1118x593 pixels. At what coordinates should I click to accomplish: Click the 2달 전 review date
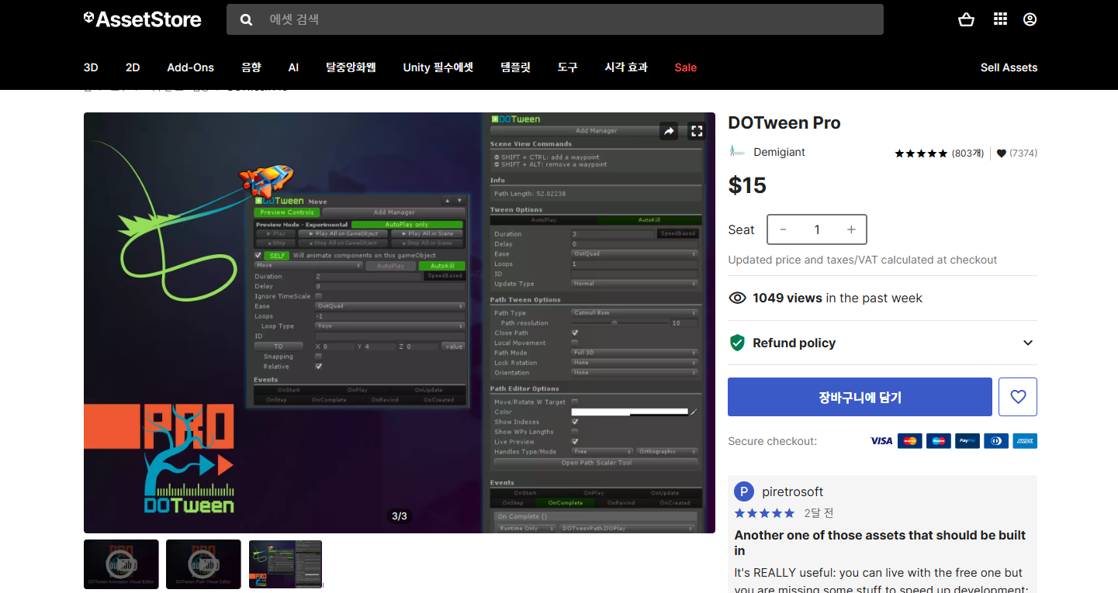point(819,513)
